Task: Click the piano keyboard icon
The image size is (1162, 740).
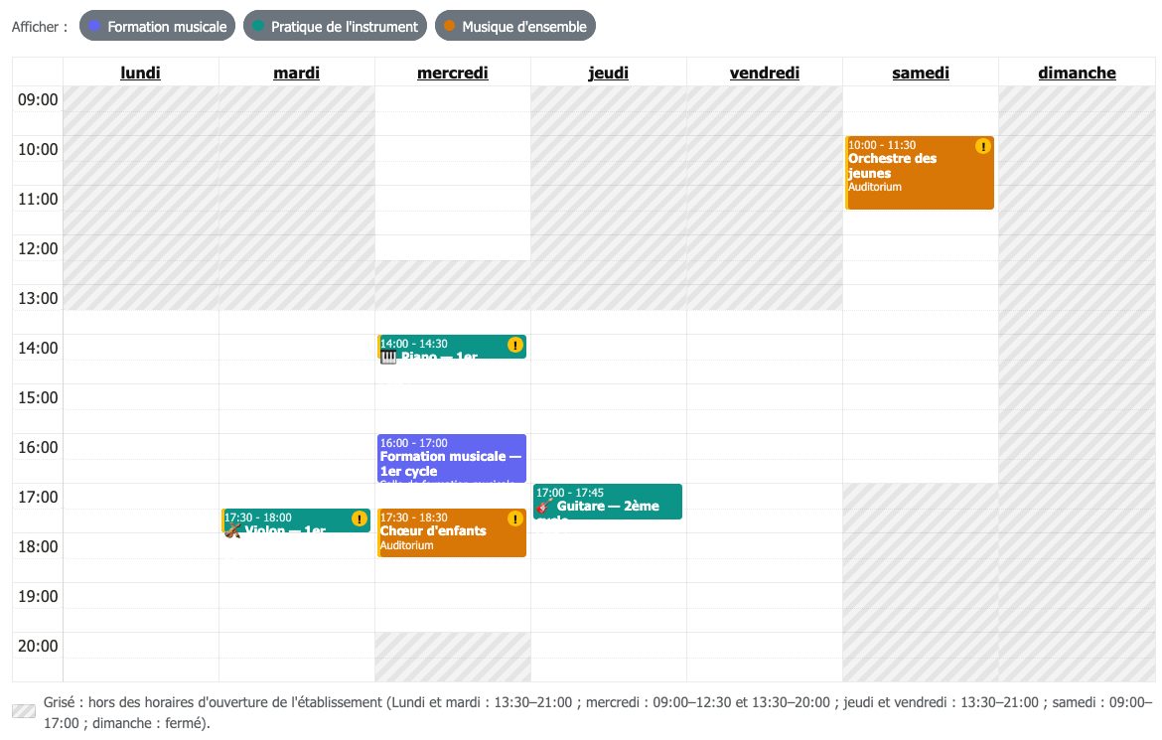Action: click(x=389, y=358)
